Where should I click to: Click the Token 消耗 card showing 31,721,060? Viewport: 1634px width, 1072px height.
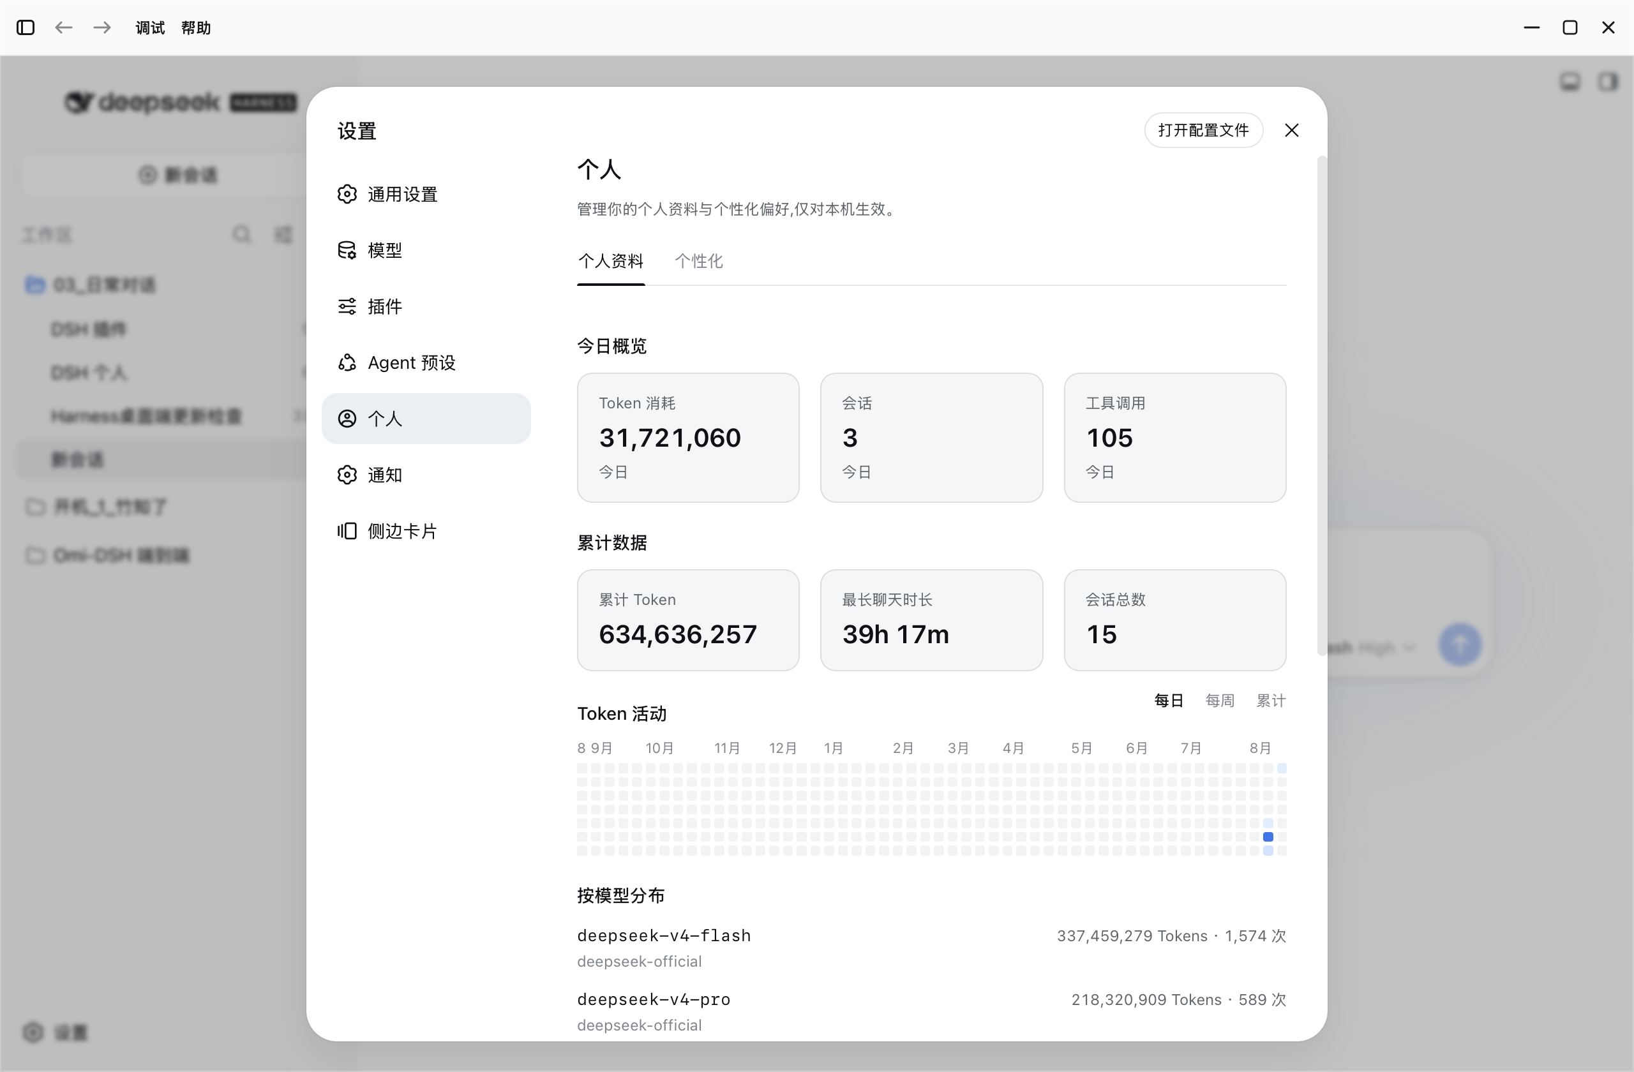688,438
